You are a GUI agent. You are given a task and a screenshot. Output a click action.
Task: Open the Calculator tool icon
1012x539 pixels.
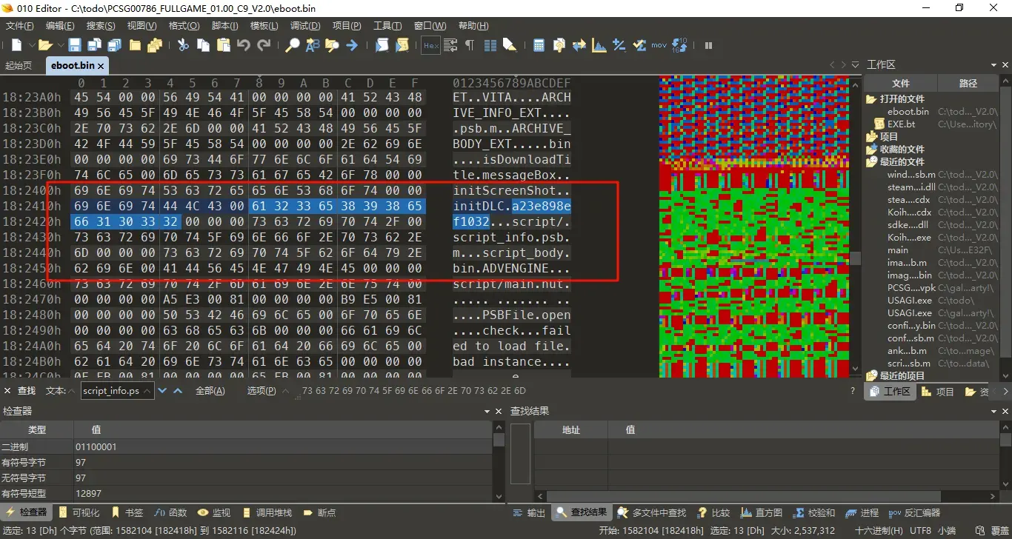click(539, 45)
